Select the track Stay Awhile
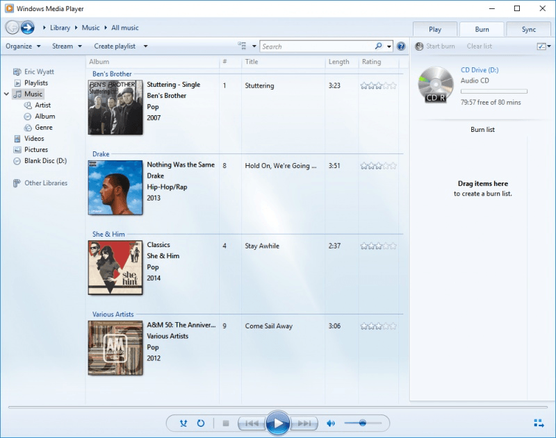The width and height of the screenshot is (556, 438). (x=262, y=246)
